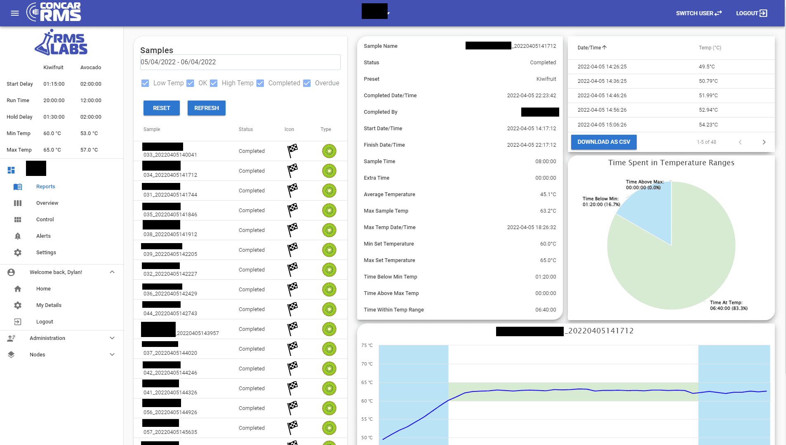Click the switch user arrows icon
786x445 pixels.
tap(718, 13)
